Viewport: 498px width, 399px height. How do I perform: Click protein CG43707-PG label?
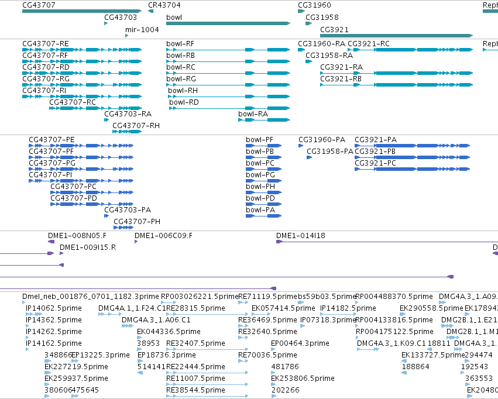pyautogui.click(x=52, y=163)
